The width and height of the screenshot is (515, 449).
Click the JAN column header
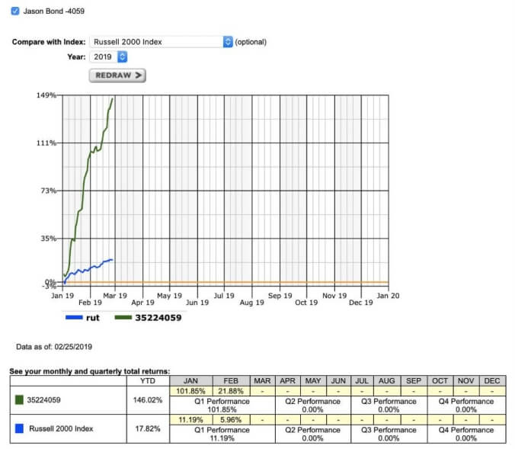coord(190,380)
